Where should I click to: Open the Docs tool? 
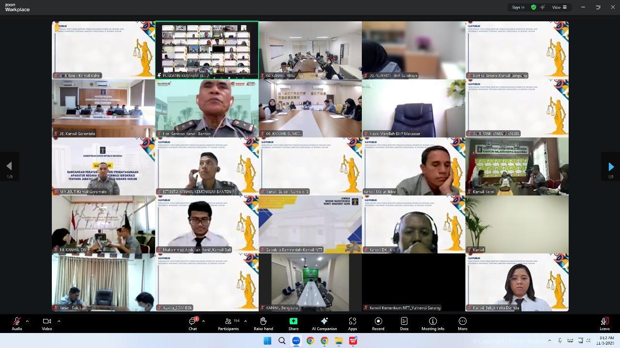pyautogui.click(x=404, y=323)
